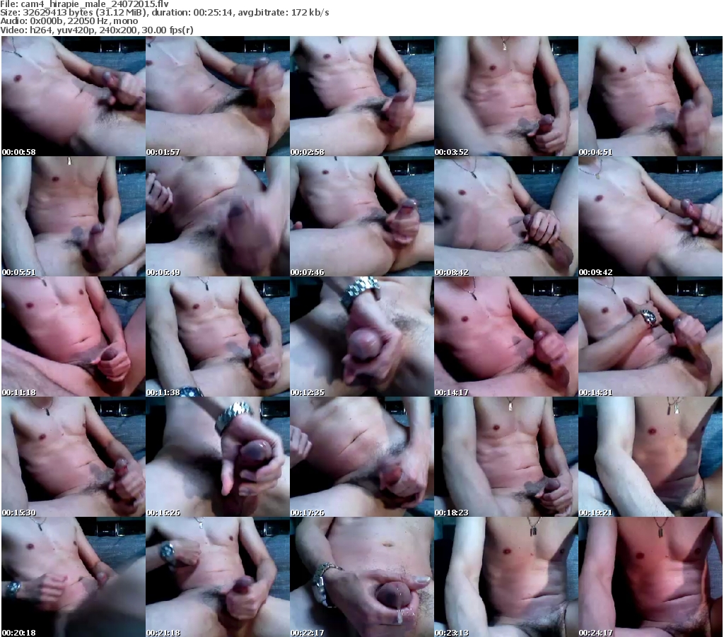Viewport: 724px width, 637px height.
Task: Select the frame at 00:23:13
Action: [506, 577]
